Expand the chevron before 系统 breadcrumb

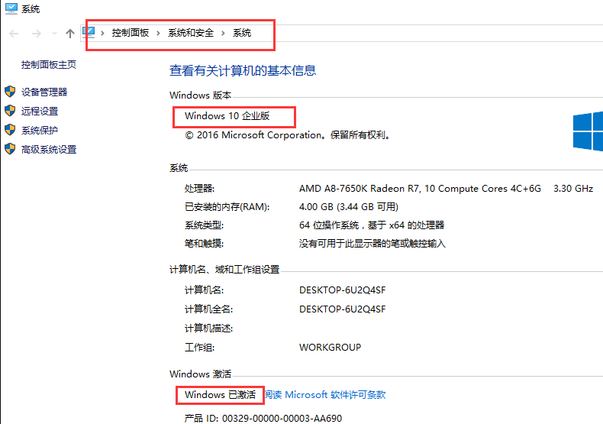[224, 33]
